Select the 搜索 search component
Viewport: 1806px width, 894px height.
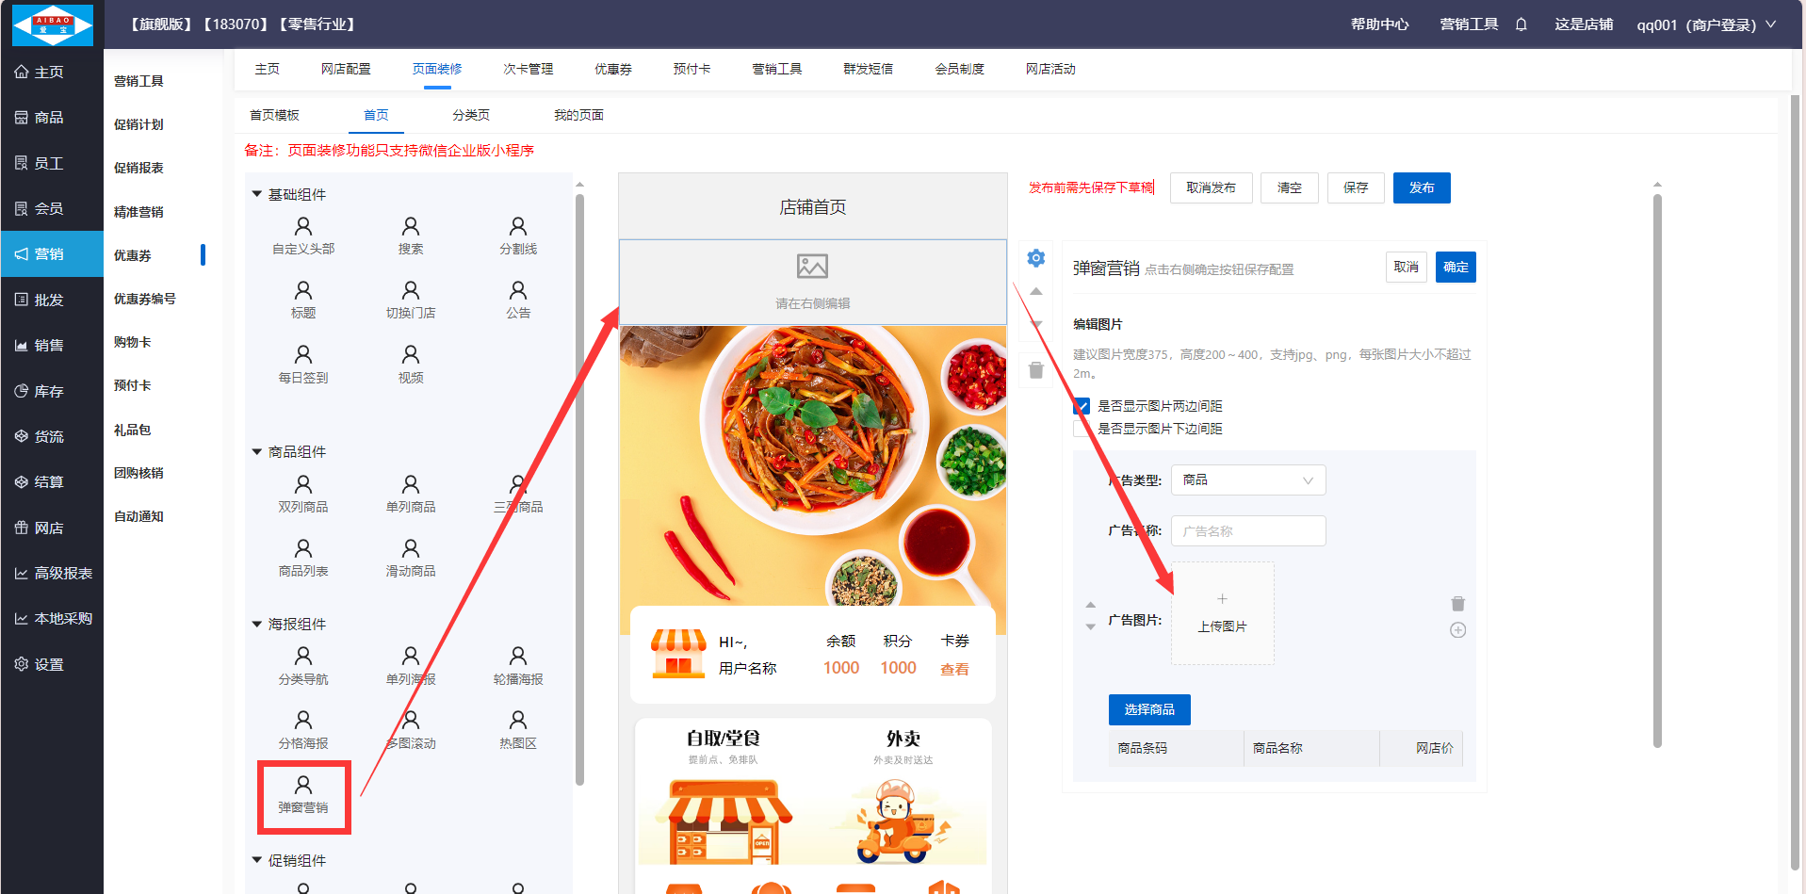pos(411,236)
